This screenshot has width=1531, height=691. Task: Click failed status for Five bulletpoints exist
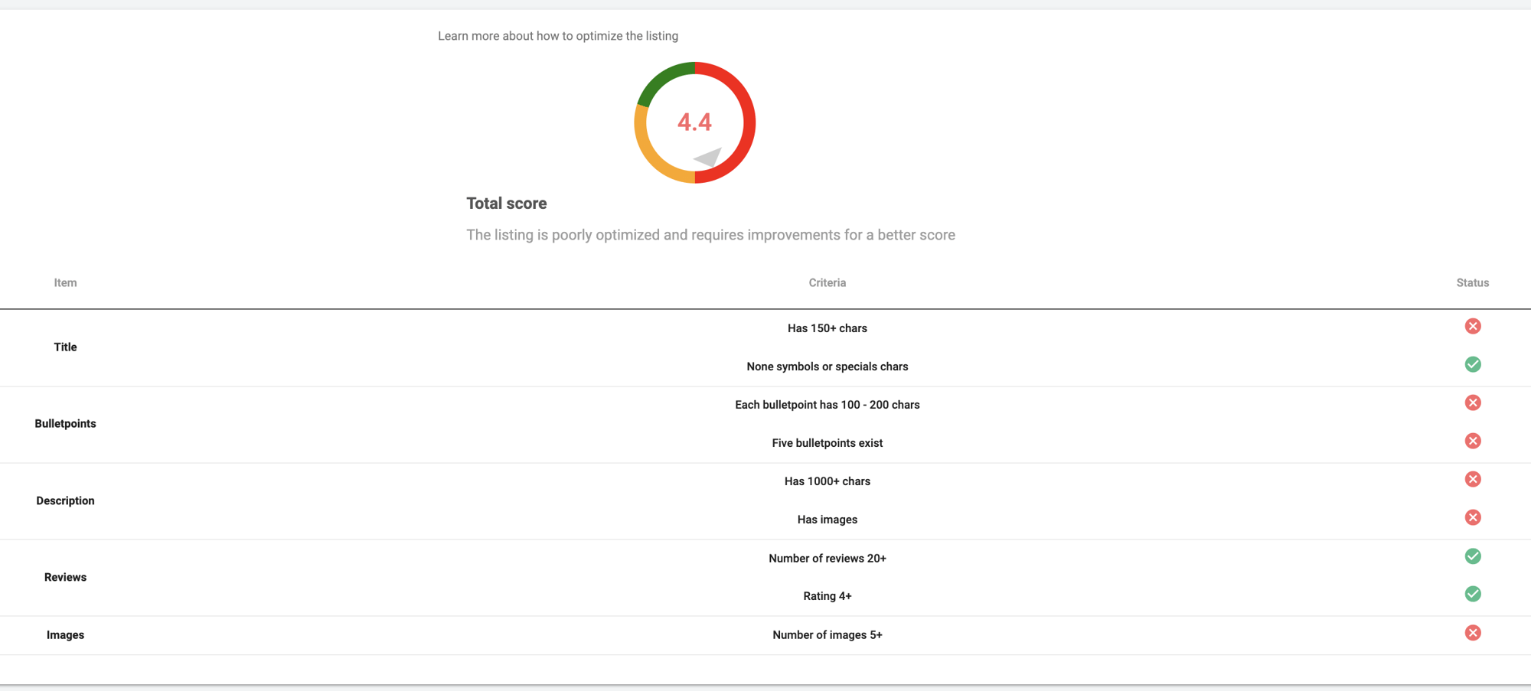pyautogui.click(x=1472, y=441)
